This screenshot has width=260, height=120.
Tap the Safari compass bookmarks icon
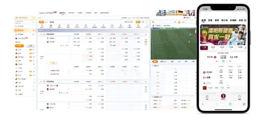244,104
